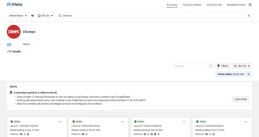Select the Ads tab
This screenshot has height=137, width=259.
(9, 44)
